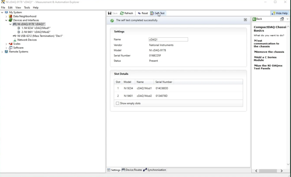Screen dimensions: 291x177
Task: Expand the Data Neighborhood node
Action: click(x=6, y=16)
